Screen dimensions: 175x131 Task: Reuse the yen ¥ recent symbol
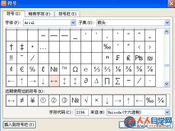click(33, 100)
